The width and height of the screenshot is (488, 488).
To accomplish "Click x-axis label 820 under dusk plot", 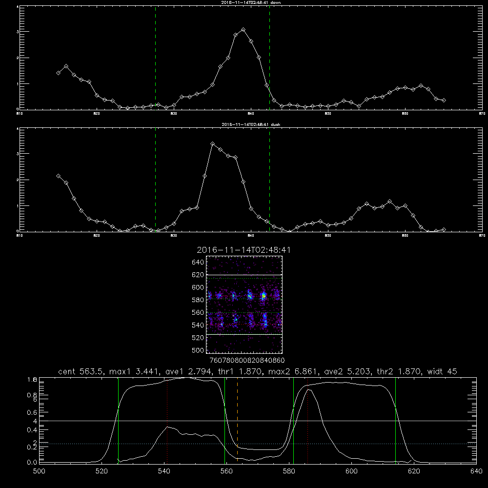I will click(x=97, y=236).
